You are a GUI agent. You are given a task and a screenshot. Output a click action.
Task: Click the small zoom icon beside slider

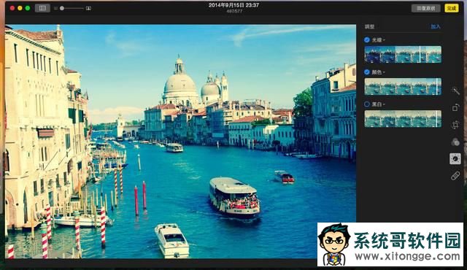coord(55,8)
